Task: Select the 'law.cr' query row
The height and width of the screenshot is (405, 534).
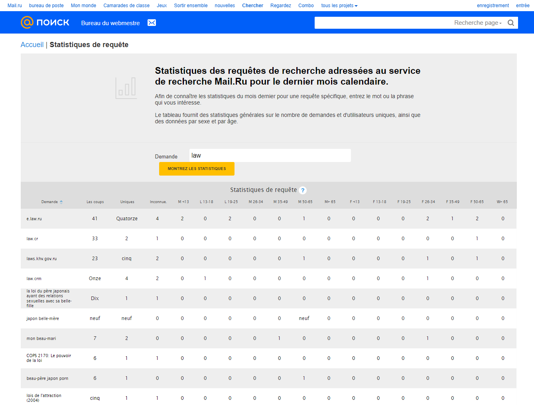Action: pos(268,239)
